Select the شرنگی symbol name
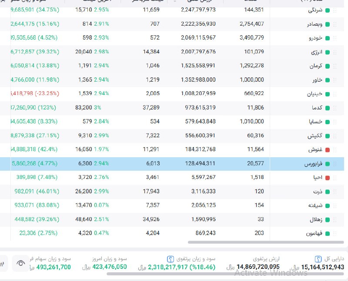The image size is (348, 281). pos(315,10)
